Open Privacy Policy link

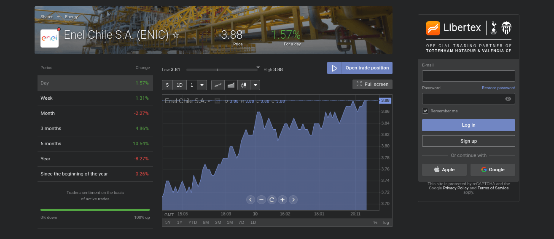455,188
